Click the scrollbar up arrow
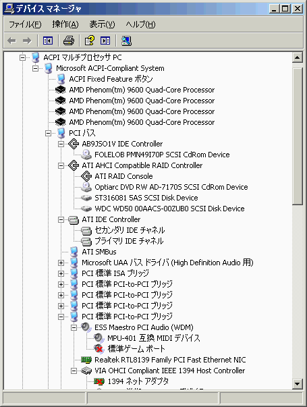 298,57
